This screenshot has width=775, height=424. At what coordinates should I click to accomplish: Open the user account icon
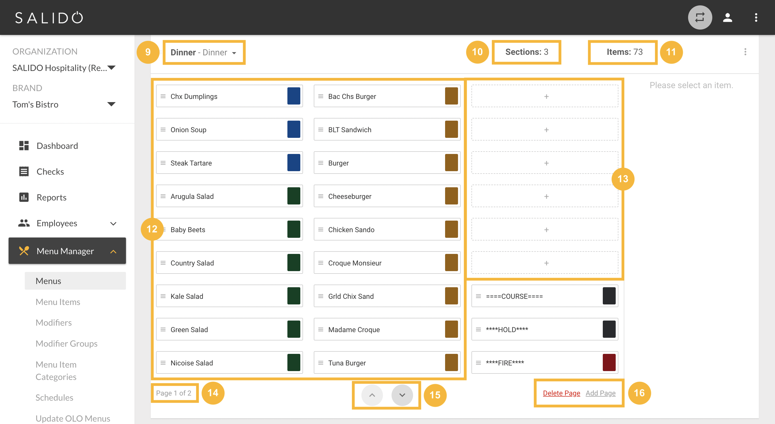727,17
